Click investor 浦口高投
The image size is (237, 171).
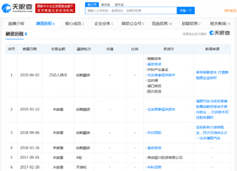point(154,86)
